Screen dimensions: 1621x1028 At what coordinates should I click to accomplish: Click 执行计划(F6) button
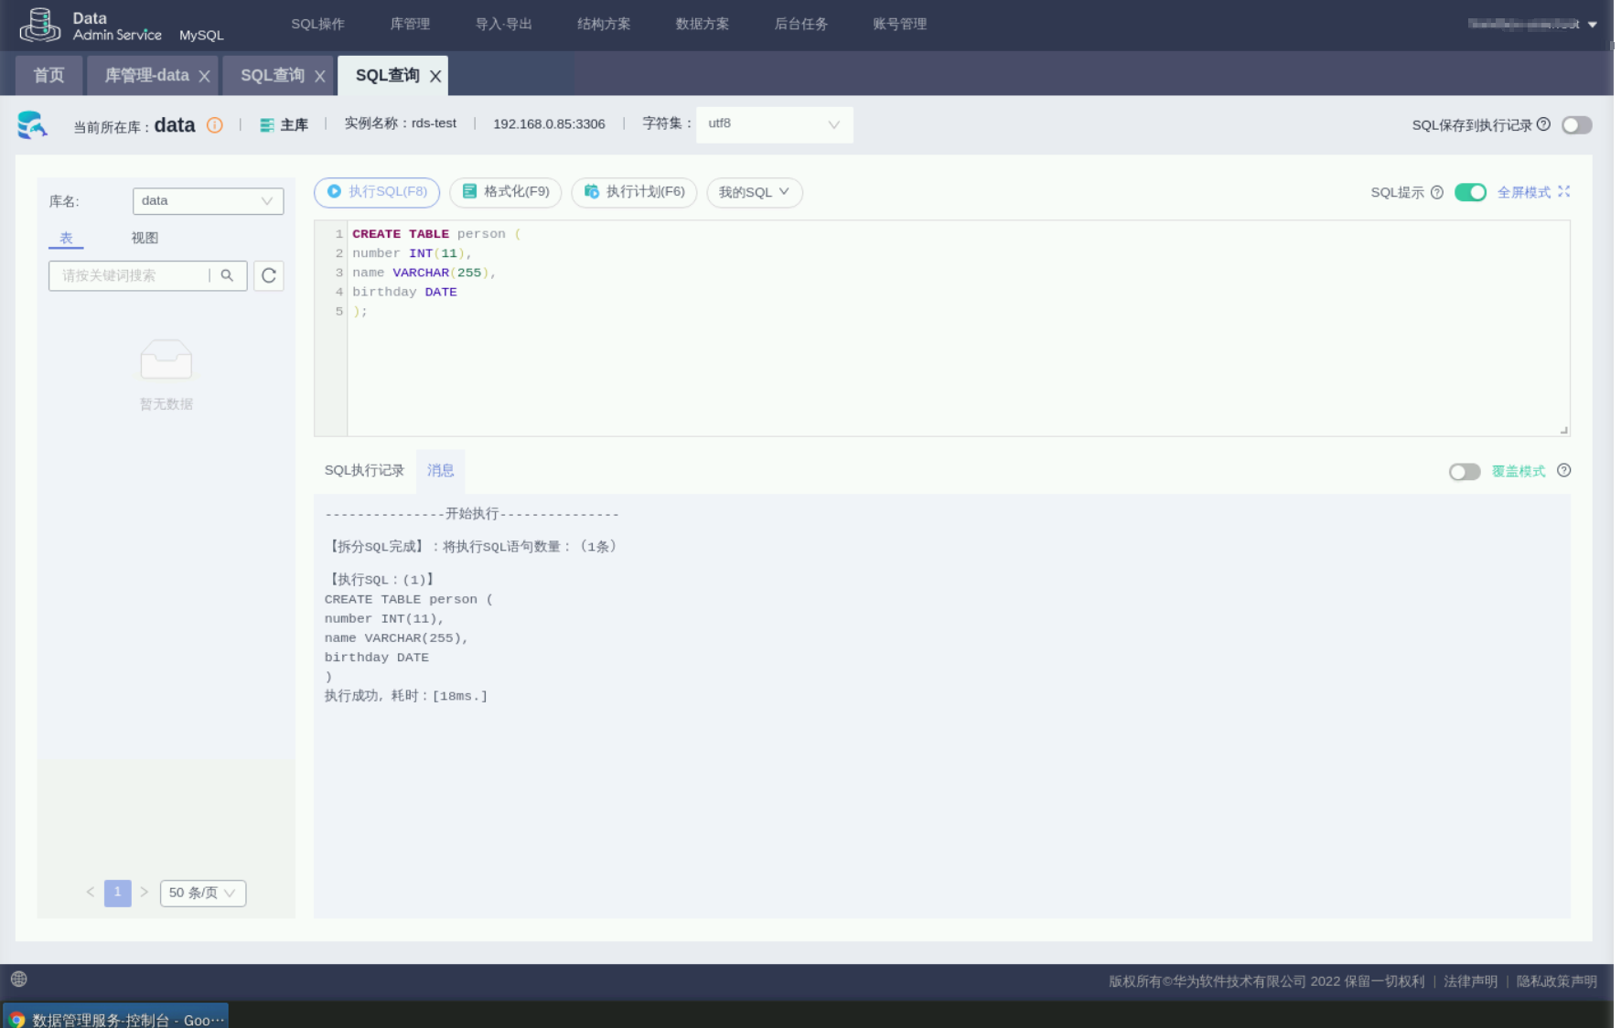634,192
